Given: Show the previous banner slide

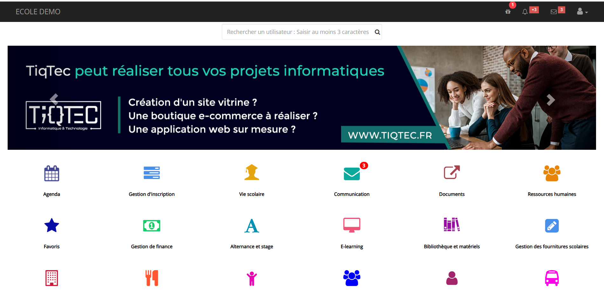Looking at the screenshot, I should point(54,99).
